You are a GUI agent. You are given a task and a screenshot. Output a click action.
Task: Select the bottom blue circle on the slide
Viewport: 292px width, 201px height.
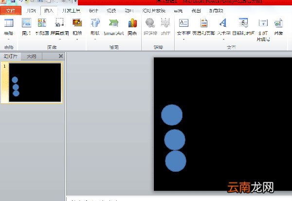point(176,161)
